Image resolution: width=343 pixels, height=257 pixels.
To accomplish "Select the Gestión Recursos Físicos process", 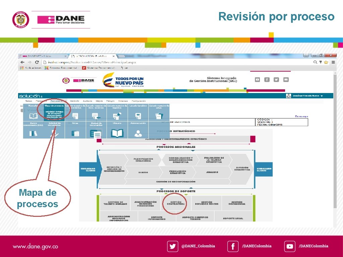I will point(206,203).
